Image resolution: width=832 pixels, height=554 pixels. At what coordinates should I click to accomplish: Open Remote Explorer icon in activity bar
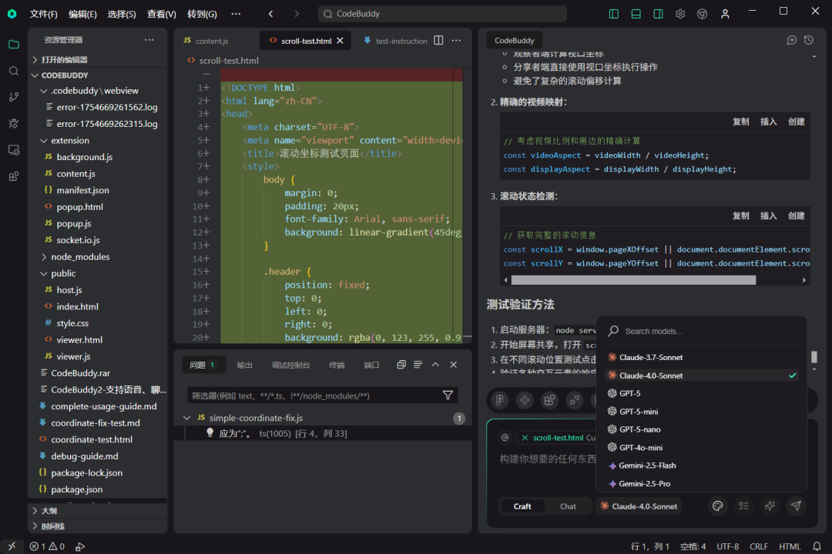(x=14, y=150)
